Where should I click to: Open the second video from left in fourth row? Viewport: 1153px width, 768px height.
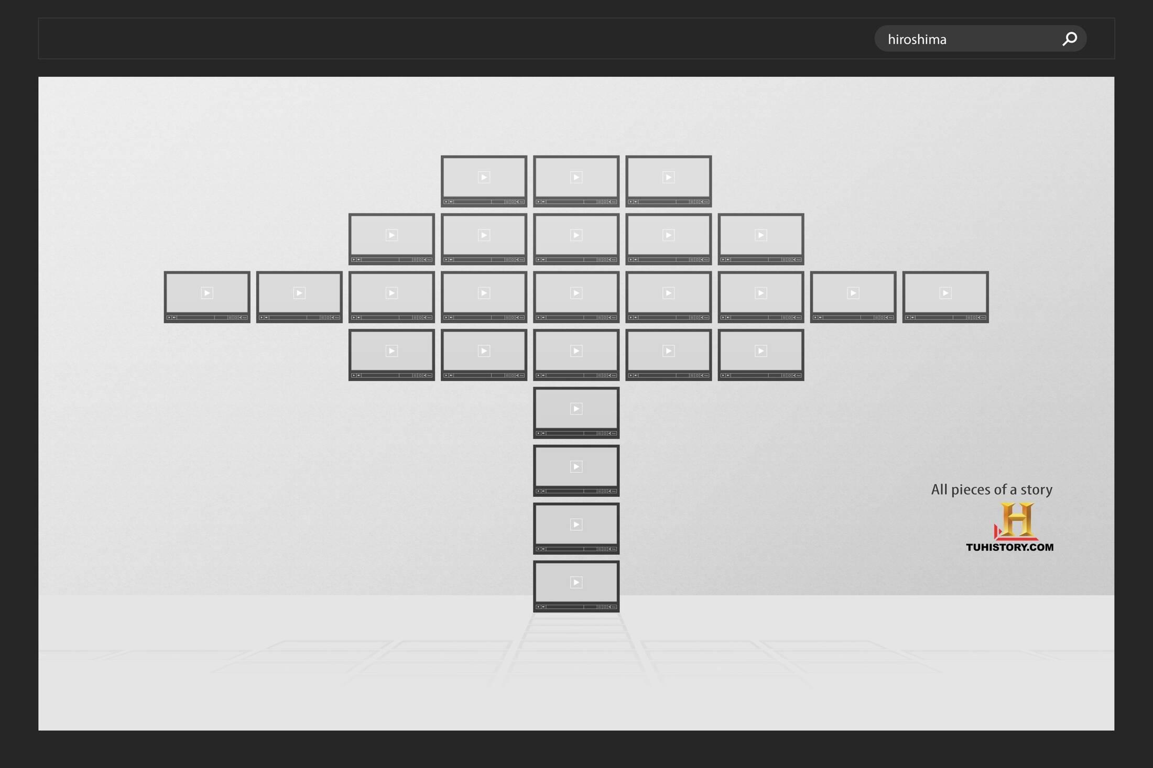(484, 355)
